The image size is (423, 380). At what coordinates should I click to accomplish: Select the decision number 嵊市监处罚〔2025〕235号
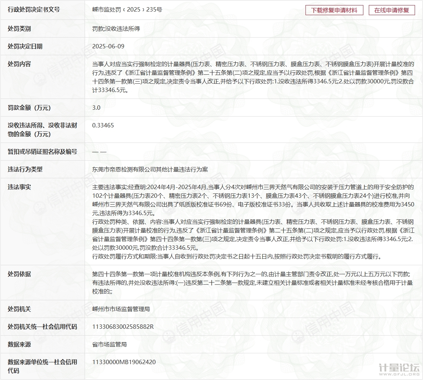pyautogui.click(x=127, y=10)
